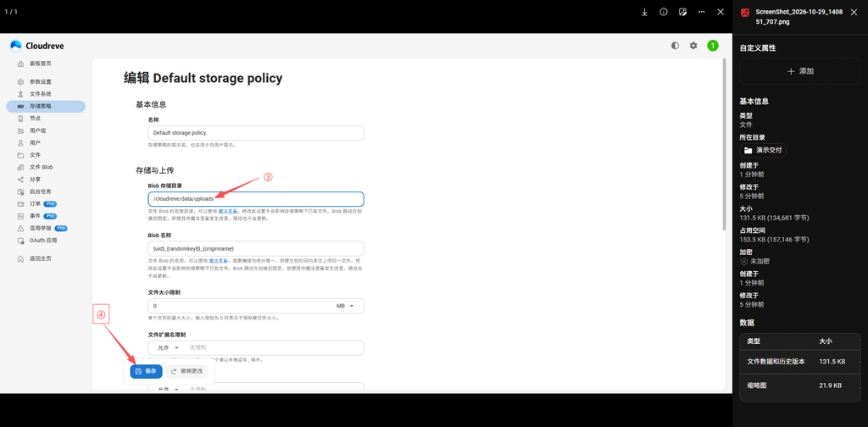Click 返回主页 return home in sidebar
Screen dimensions: 868x427
pos(46,258)
